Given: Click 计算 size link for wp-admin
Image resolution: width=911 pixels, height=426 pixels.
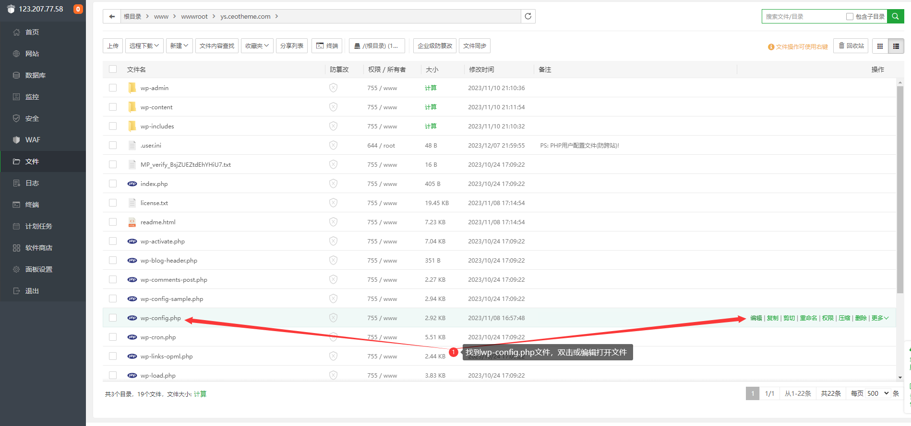Looking at the screenshot, I should coord(431,88).
